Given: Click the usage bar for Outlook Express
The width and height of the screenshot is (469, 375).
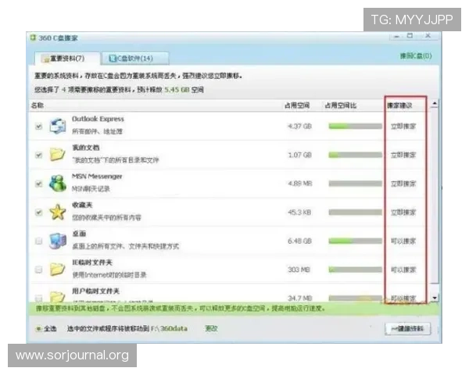Looking at the screenshot, I should click(355, 127).
